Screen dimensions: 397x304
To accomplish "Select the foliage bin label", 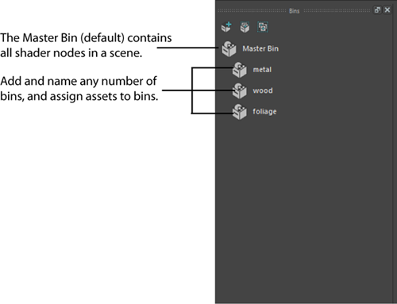I will (264, 111).
